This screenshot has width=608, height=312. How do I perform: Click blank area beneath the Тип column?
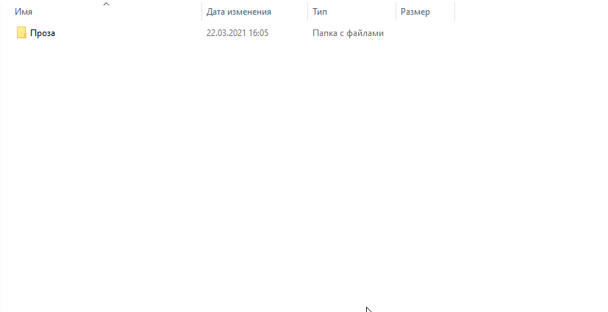[x=351, y=155]
